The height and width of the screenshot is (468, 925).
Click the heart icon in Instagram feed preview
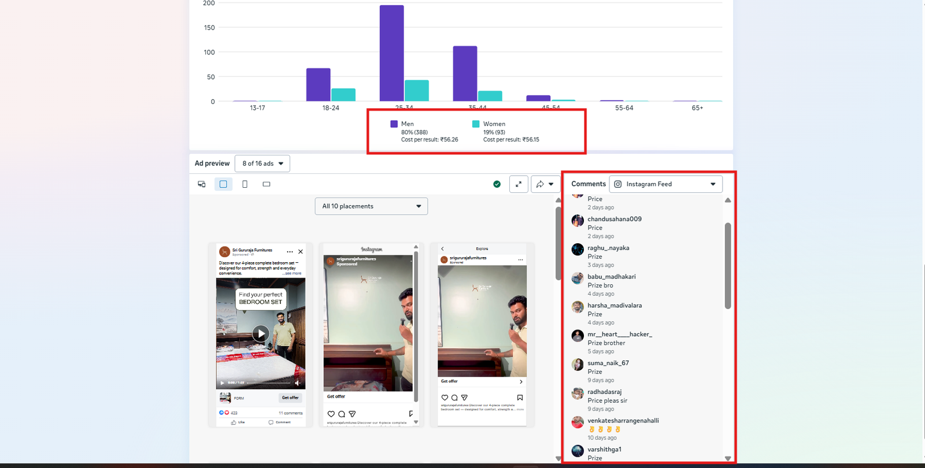331,414
